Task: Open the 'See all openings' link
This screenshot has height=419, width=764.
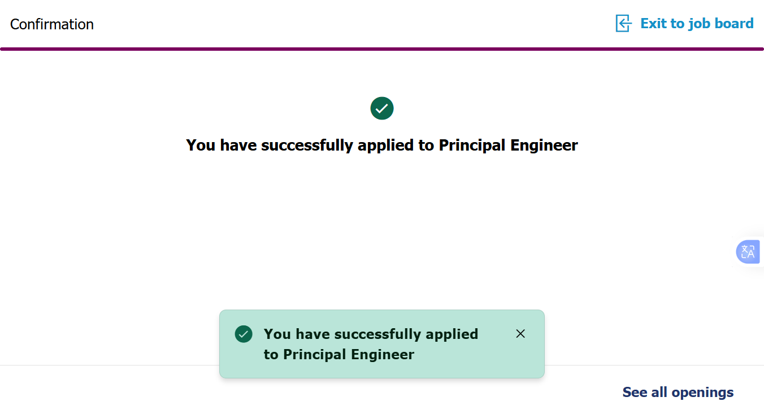Action: tap(678, 392)
